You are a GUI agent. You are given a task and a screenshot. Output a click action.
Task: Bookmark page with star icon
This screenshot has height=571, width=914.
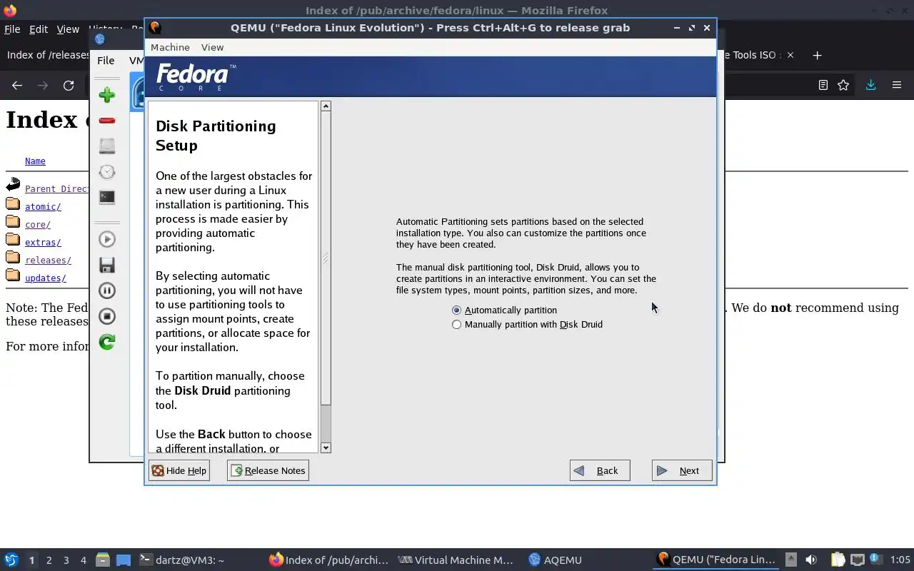click(x=843, y=85)
